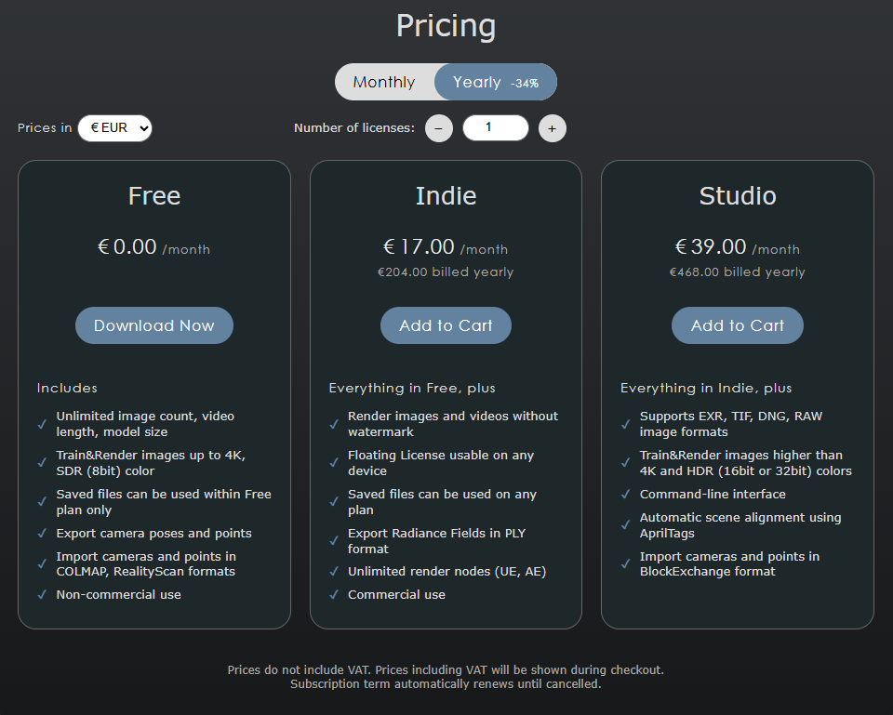Click checkmark next to Non-commercial use
The image size is (893, 715).
click(x=42, y=595)
